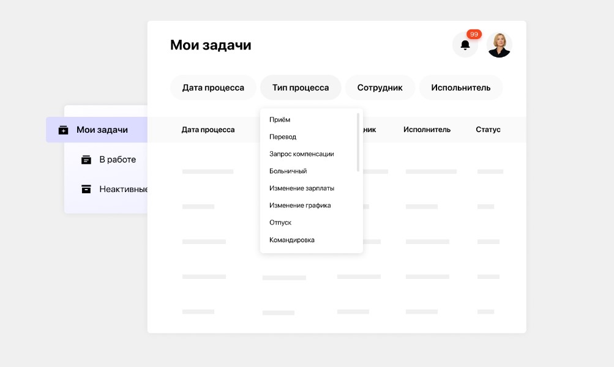Select Изменение зарплаты option
The width and height of the screenshot is (614, 367).
point(302,188)
